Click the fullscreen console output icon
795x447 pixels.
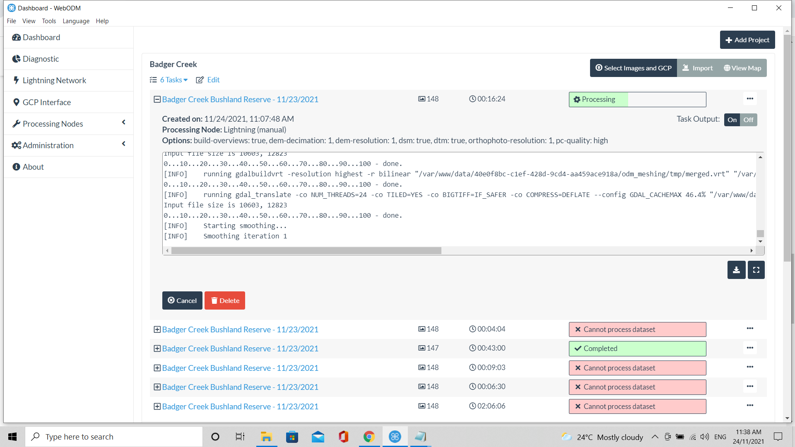pos(756,270)
